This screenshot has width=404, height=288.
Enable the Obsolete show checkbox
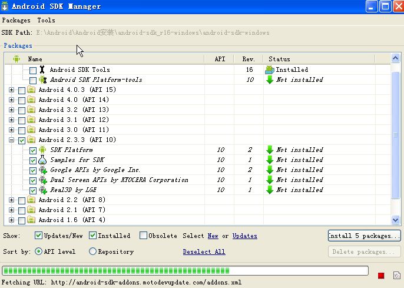pyautogui.click(x=143, y=235)
